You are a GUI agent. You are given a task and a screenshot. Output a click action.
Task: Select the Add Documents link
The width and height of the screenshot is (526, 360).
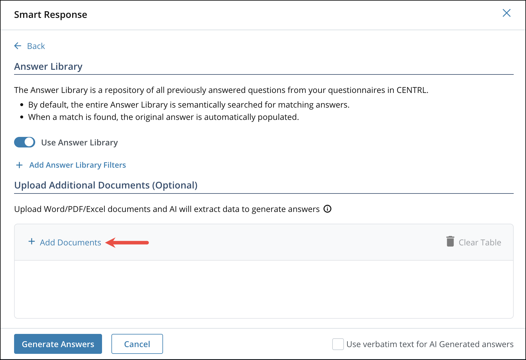70,242
